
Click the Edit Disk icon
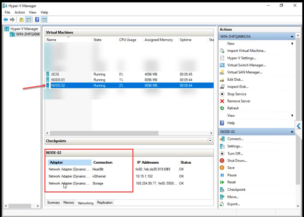(222, 79)
